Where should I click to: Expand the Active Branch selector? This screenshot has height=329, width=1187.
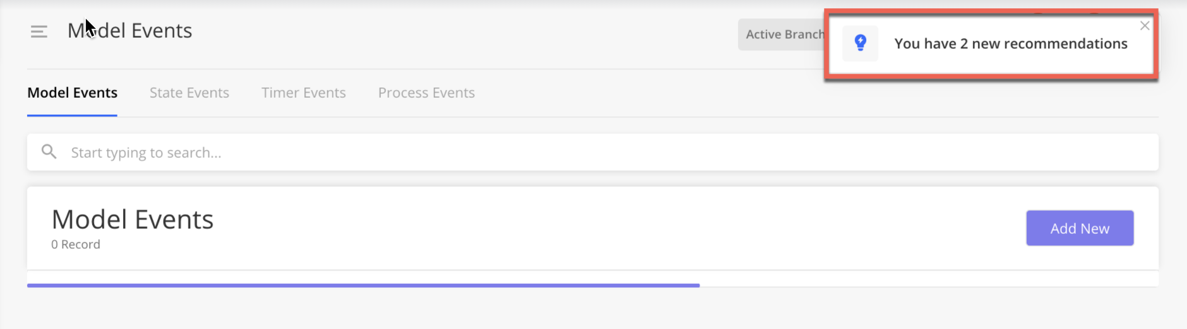(x=782, y=35)
